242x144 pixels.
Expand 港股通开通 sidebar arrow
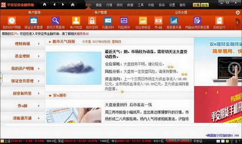(39, 118)
